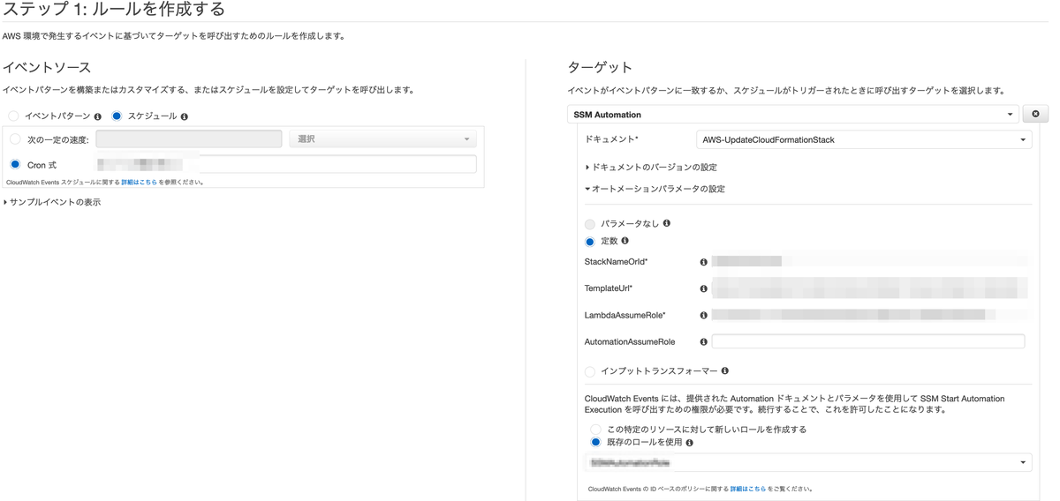Click info icon beside 既存のロールを使用
1060x501 pixels.
(690, 443)
